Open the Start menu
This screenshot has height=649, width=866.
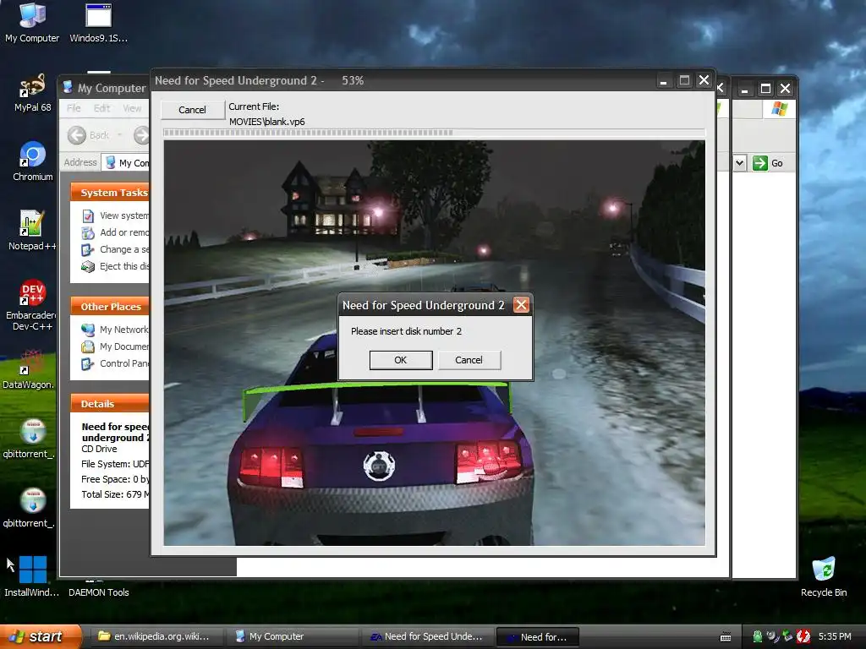[x=41, y=637]
